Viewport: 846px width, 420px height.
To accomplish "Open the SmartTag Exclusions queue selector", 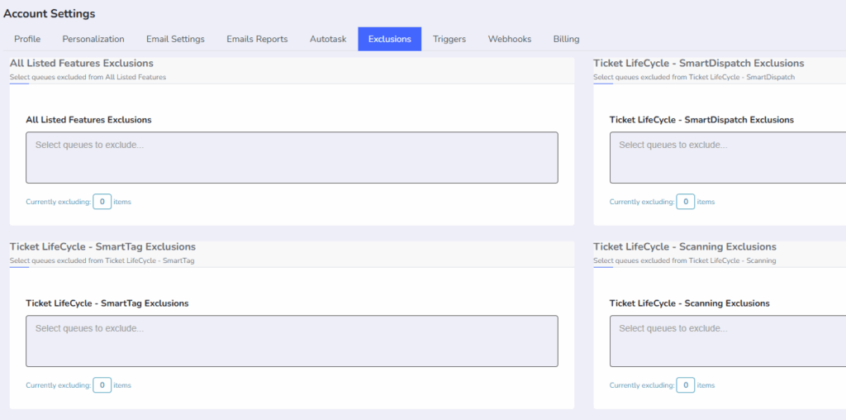I will (x=292, y=341).
